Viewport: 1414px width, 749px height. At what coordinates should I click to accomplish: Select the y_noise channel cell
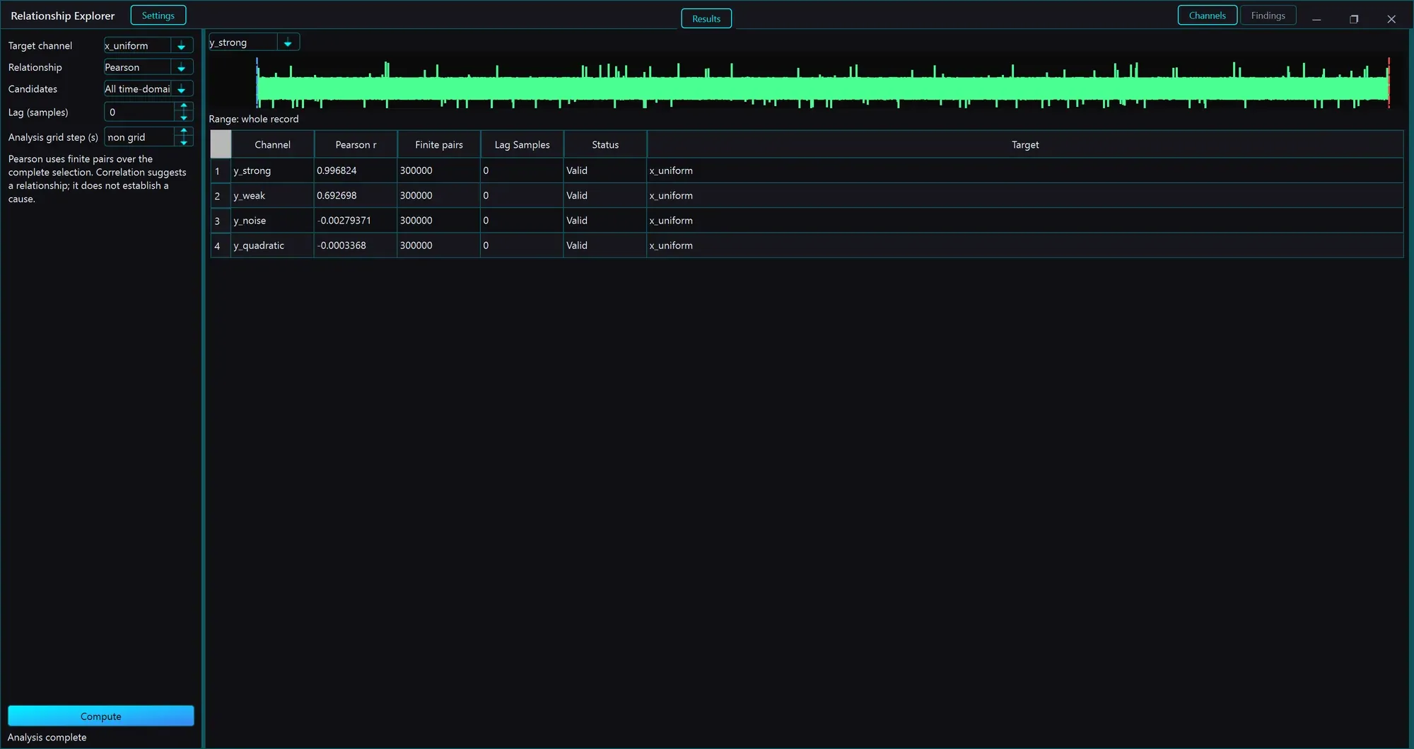click(x=272, y=221)
